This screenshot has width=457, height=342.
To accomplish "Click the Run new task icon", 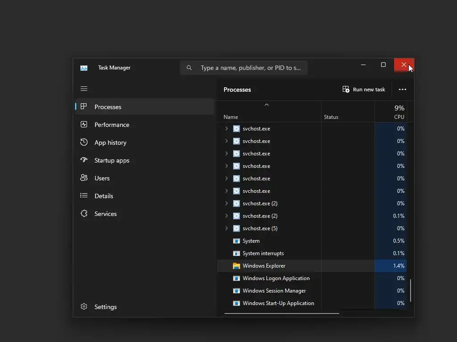I will pos(346,89).
